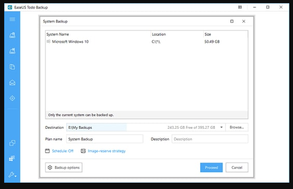Select the Microsoft Windows 10 row
293x189 pixels.
tap(147, 42)
